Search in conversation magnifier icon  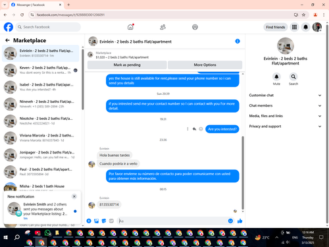(x=293, y=76)
